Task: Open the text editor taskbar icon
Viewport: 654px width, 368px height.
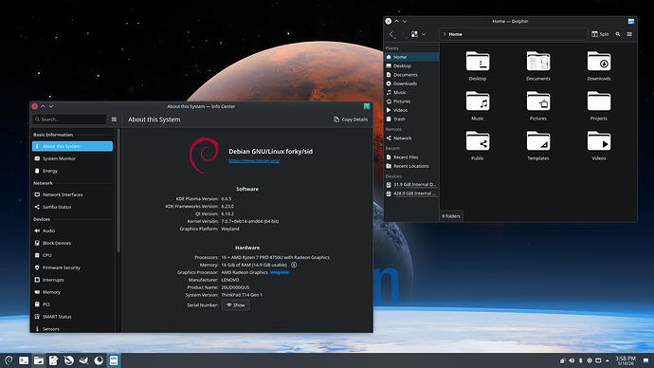Action: 53,360
